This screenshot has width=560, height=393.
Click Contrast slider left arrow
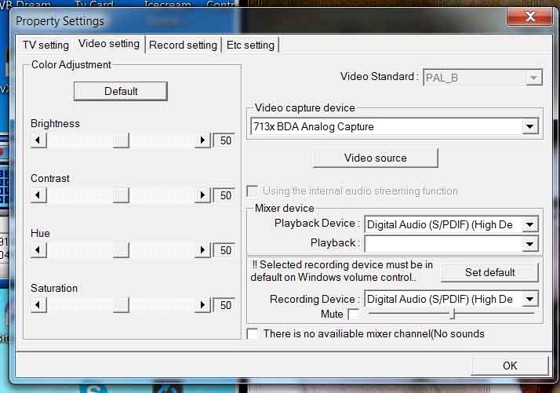coord(38,195)
